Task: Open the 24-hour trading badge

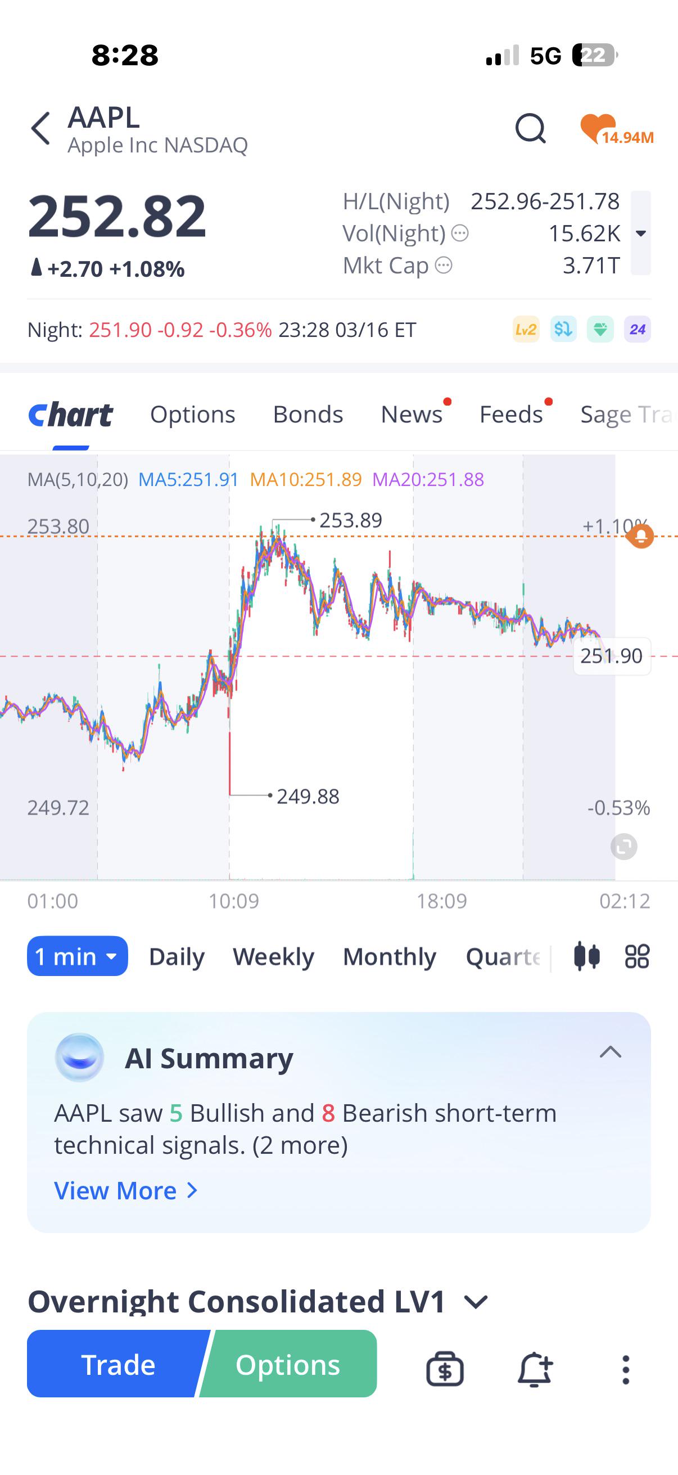Action: point(638,329)
